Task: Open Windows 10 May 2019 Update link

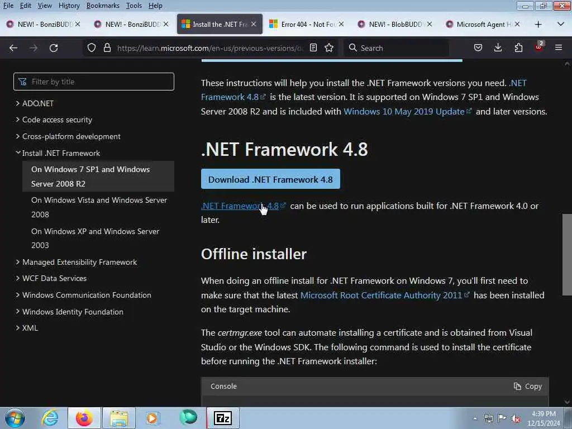Action: [407, 111]
